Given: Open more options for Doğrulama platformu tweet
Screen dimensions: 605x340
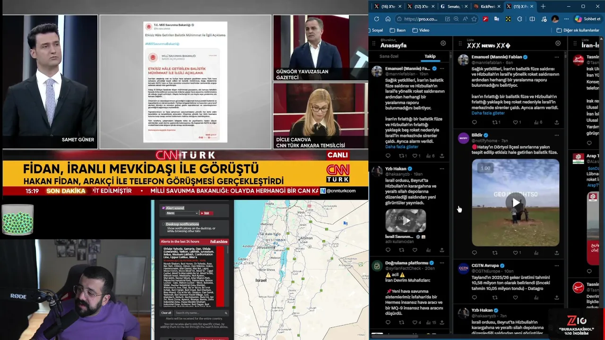Looking at the screenshot, I should click(x=442, y=263).
